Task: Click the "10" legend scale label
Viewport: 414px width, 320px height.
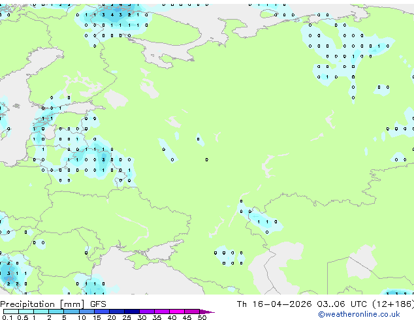Action: click(x=82, y=317)
